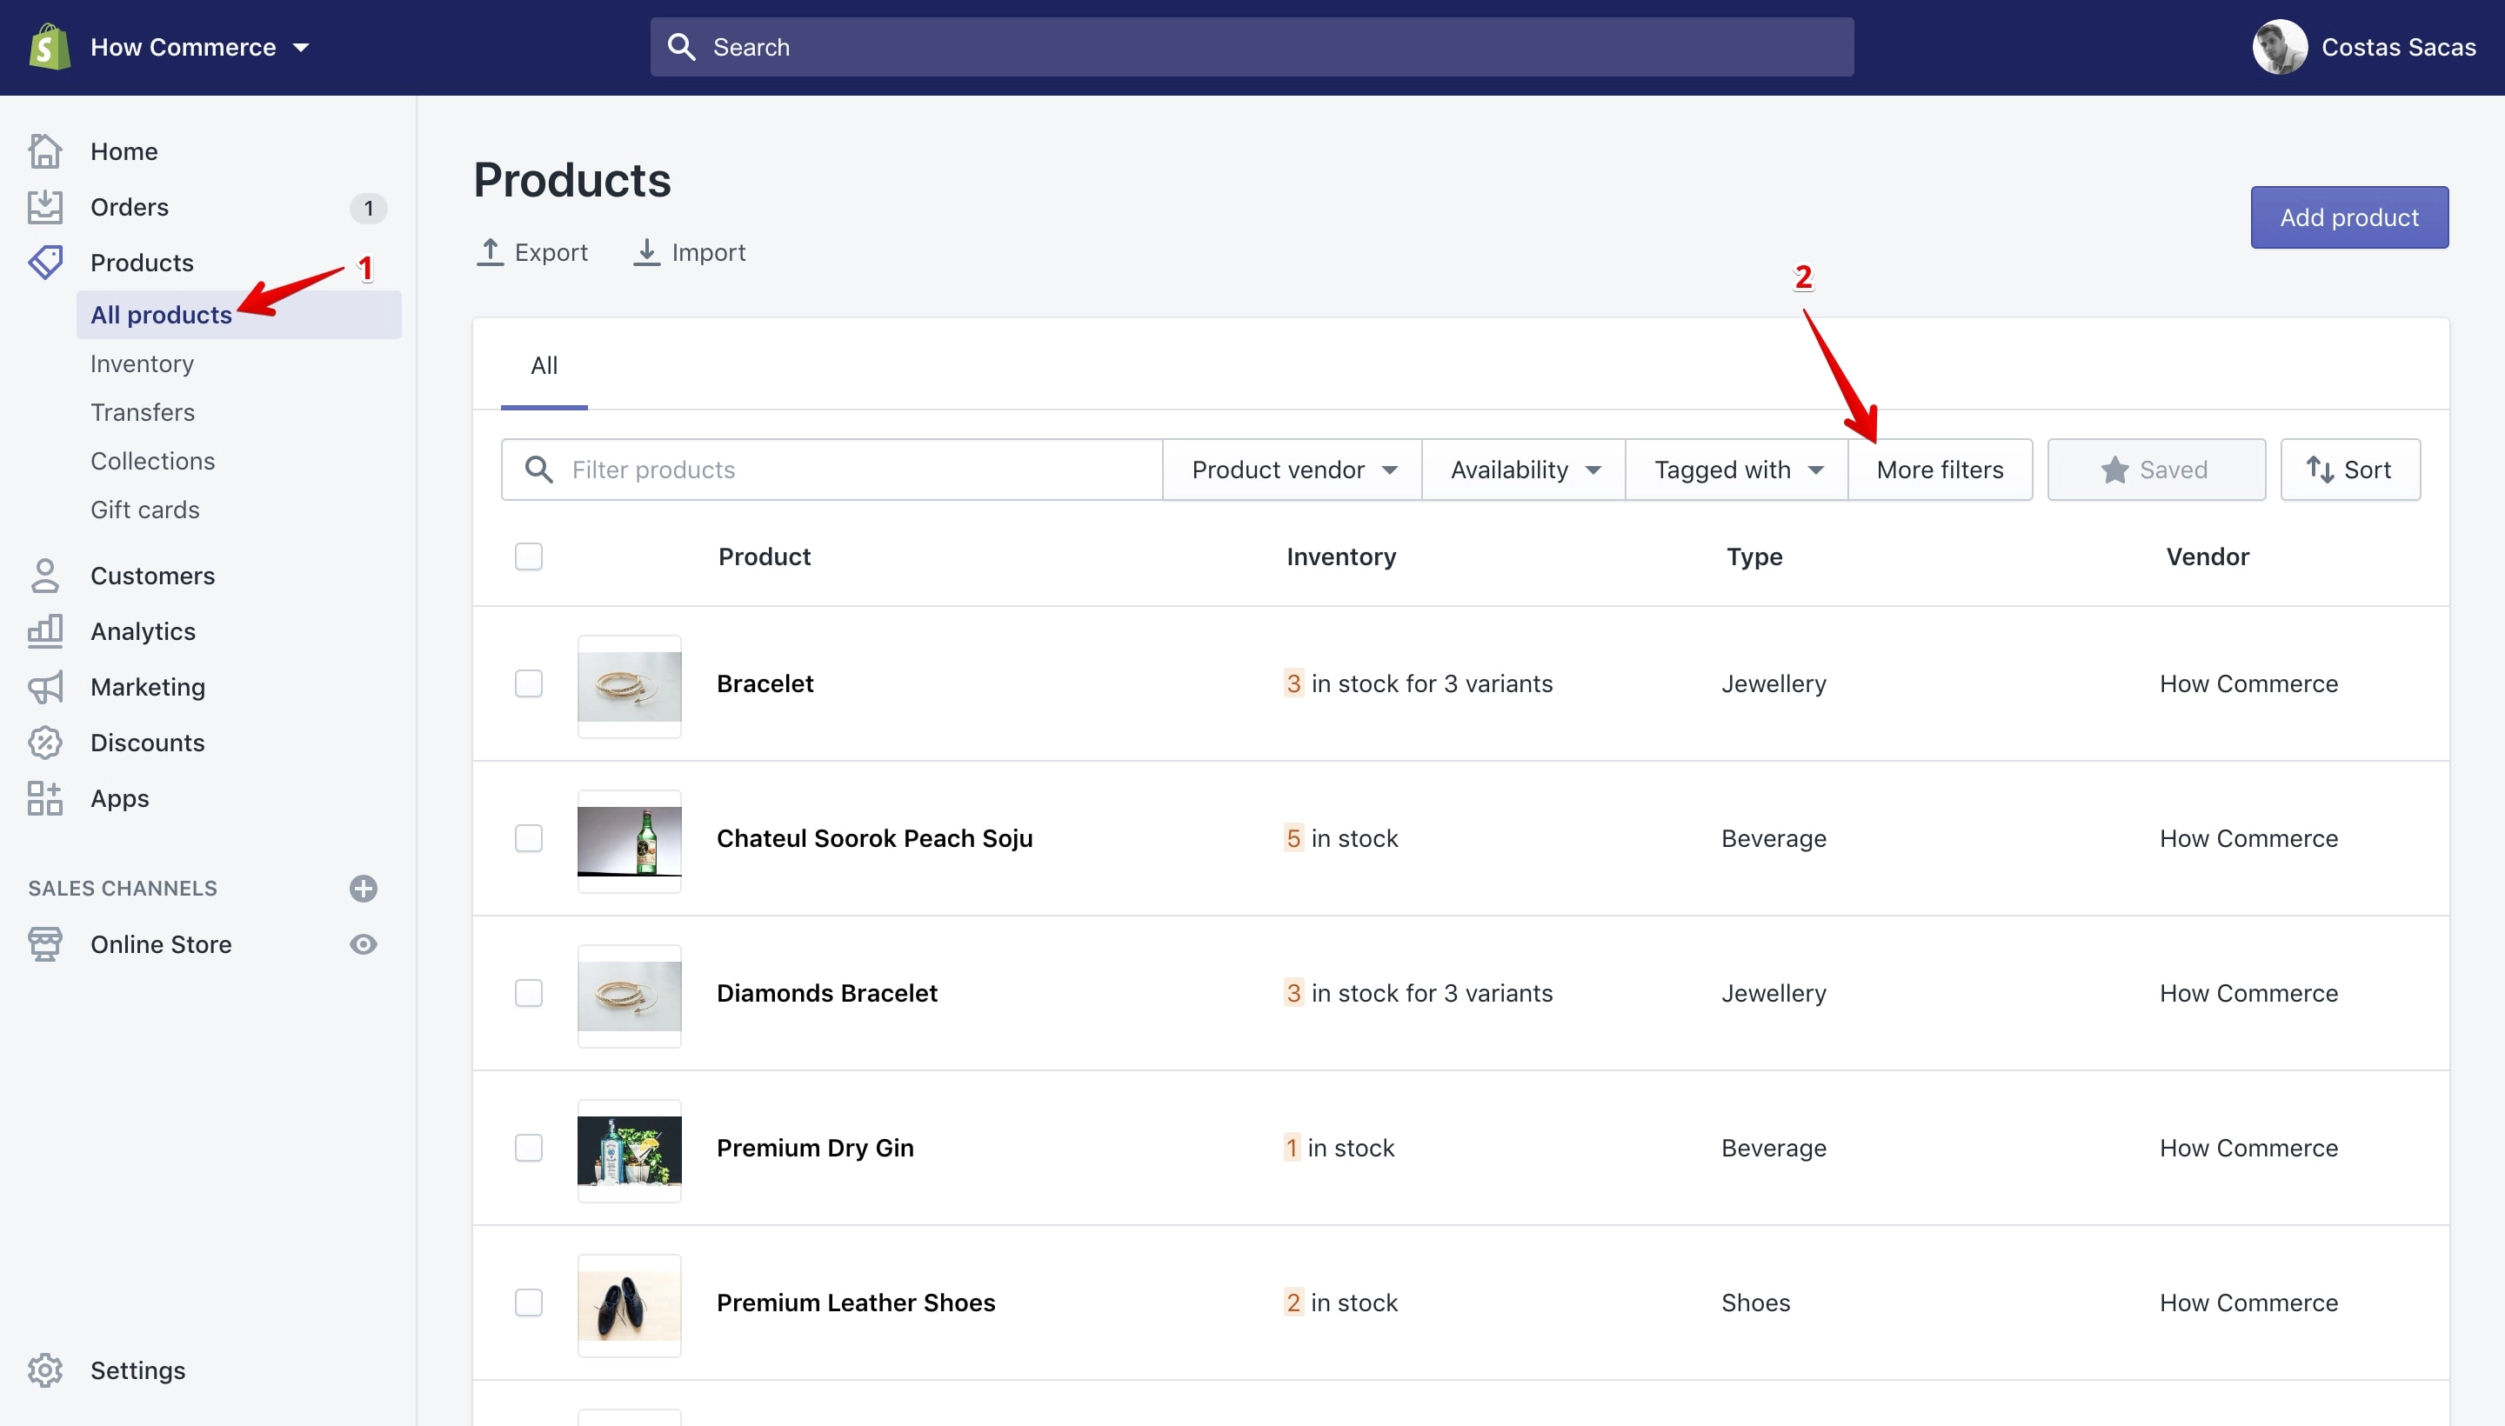Viewport: 2505px width, 1426px height.
Task: Click the Customers person icon
Action: click(x=45, y=575)
